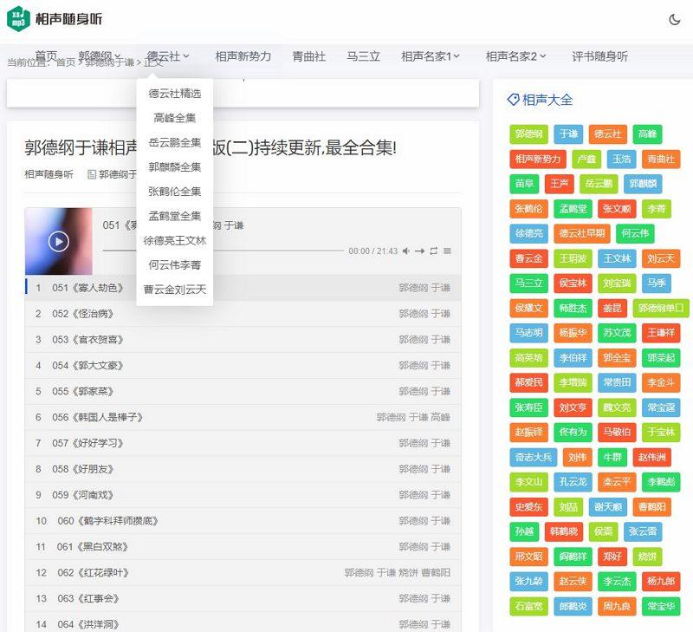Screen dimensions: 693x632
Task: Click the 李金斗 tag
Action: 661,383
